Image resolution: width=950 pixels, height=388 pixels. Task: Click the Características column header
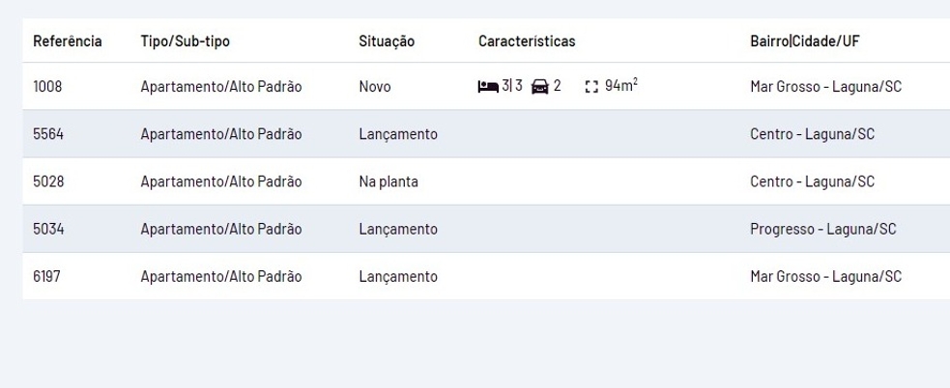pyautogui.click(x=527, y=42)
